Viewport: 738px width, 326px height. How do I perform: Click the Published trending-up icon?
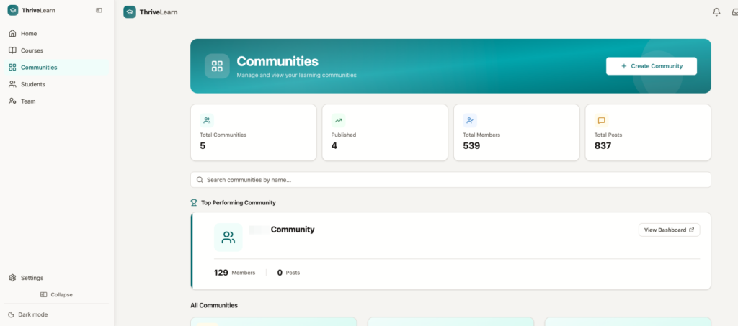[338, 120]
